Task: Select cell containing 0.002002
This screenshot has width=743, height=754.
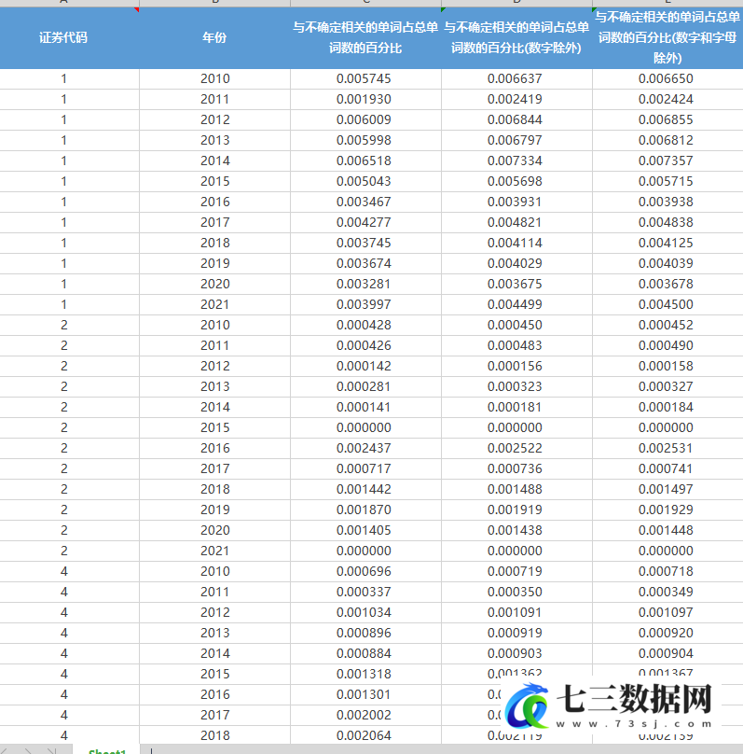Action: click(x=365, y=715)
